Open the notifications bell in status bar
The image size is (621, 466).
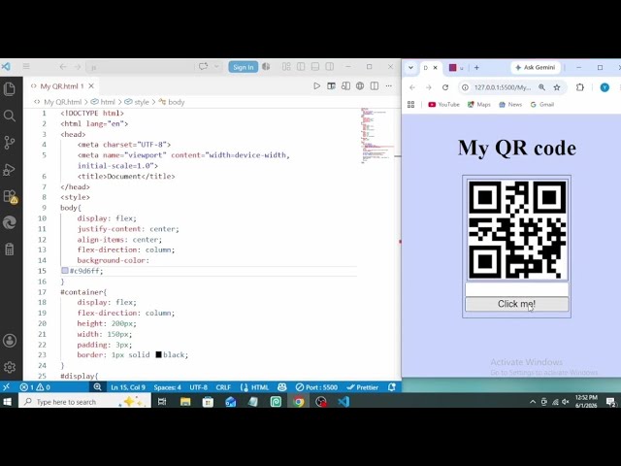(x=392, y=387)
